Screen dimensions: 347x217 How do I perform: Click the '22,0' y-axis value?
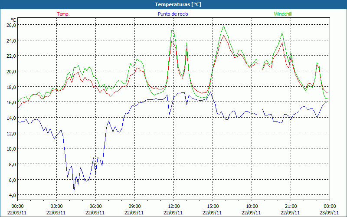pyautogui.click(x=11, y=56)
